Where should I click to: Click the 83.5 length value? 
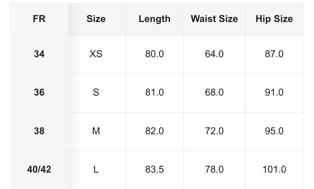click(x=154, y=169)
